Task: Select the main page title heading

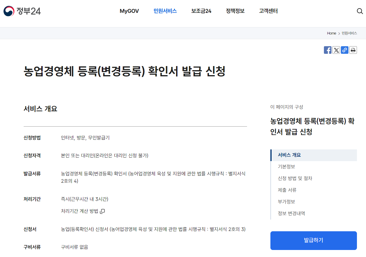Action: pos(125,72)
